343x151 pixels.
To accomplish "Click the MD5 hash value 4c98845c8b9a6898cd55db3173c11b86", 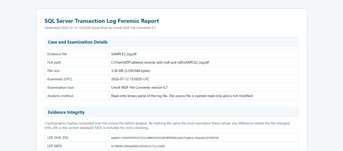I will pyautogui.click(x=138, y=146).
